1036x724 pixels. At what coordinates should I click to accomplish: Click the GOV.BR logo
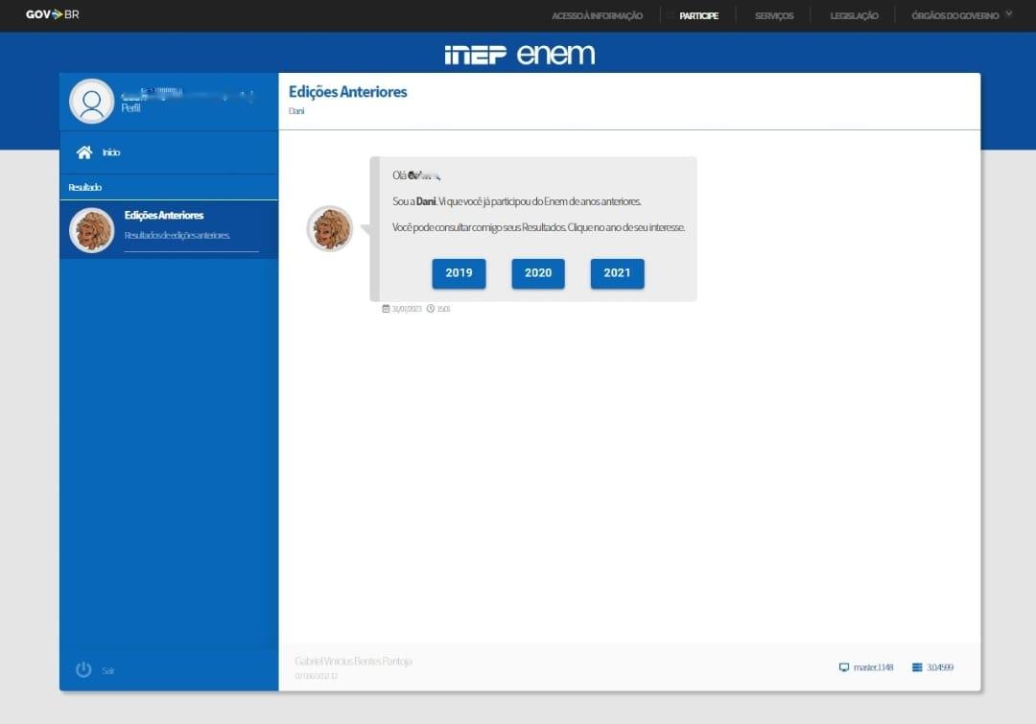(52, 14)
